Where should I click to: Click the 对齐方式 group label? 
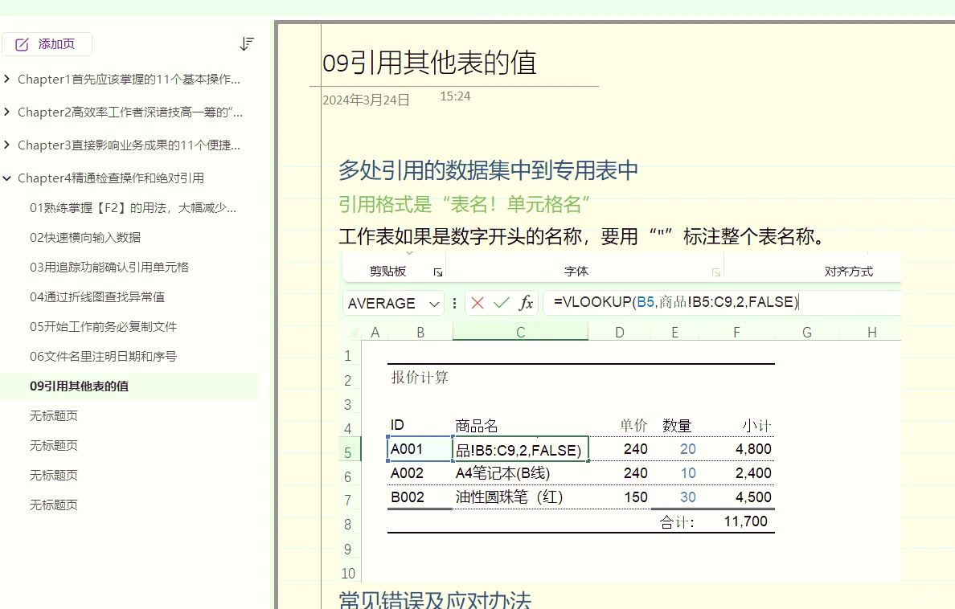(x=848, y=272)
